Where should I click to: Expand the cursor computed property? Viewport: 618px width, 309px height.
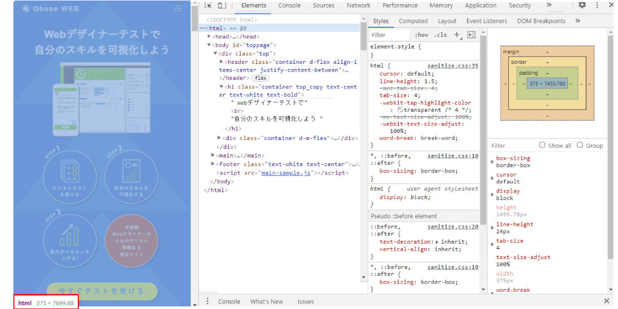click(x=493, y=178)
